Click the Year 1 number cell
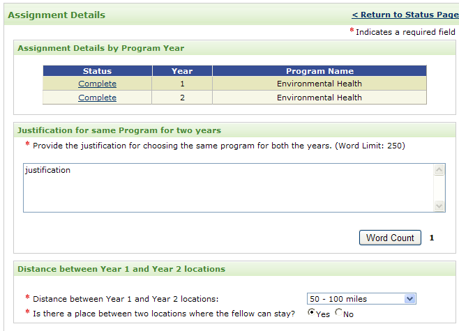The image size is (459, 331). (x=182, y=84)
